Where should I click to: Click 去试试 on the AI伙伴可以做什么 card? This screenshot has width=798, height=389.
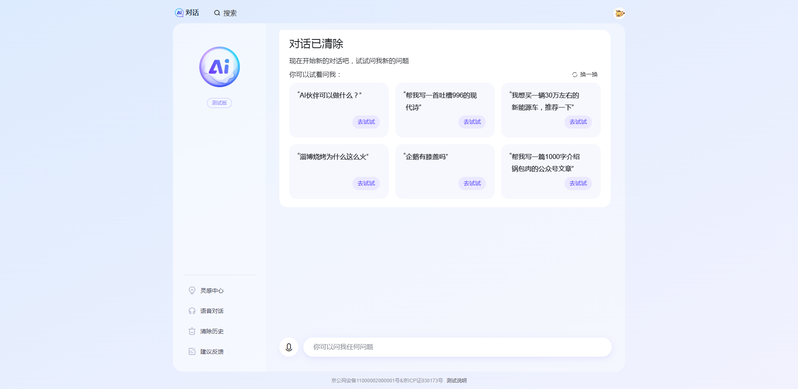[x=366, y=122]
